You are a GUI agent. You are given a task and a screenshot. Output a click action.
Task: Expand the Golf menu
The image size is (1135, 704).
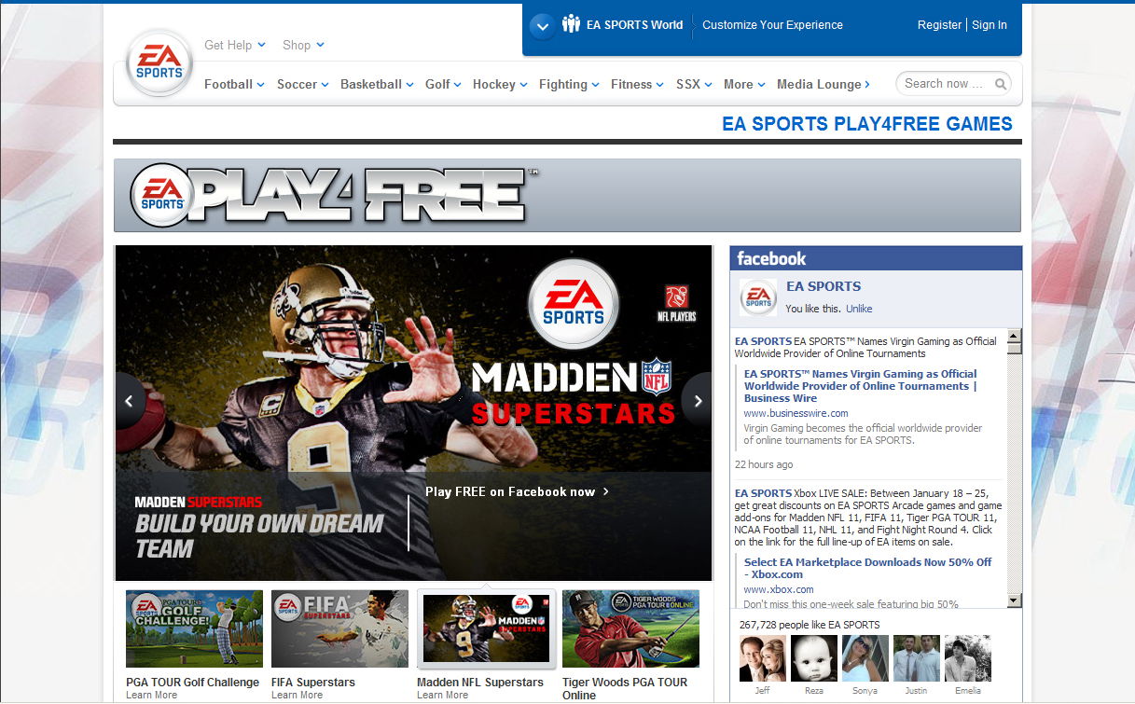[x=443, y=84]
